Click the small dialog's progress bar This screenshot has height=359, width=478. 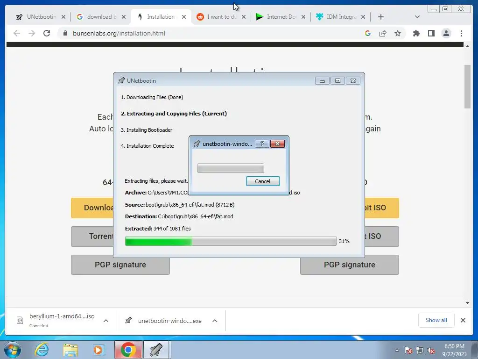pyautogui.click(x=231, y=168)
